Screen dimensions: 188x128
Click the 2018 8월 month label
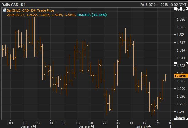86,126
